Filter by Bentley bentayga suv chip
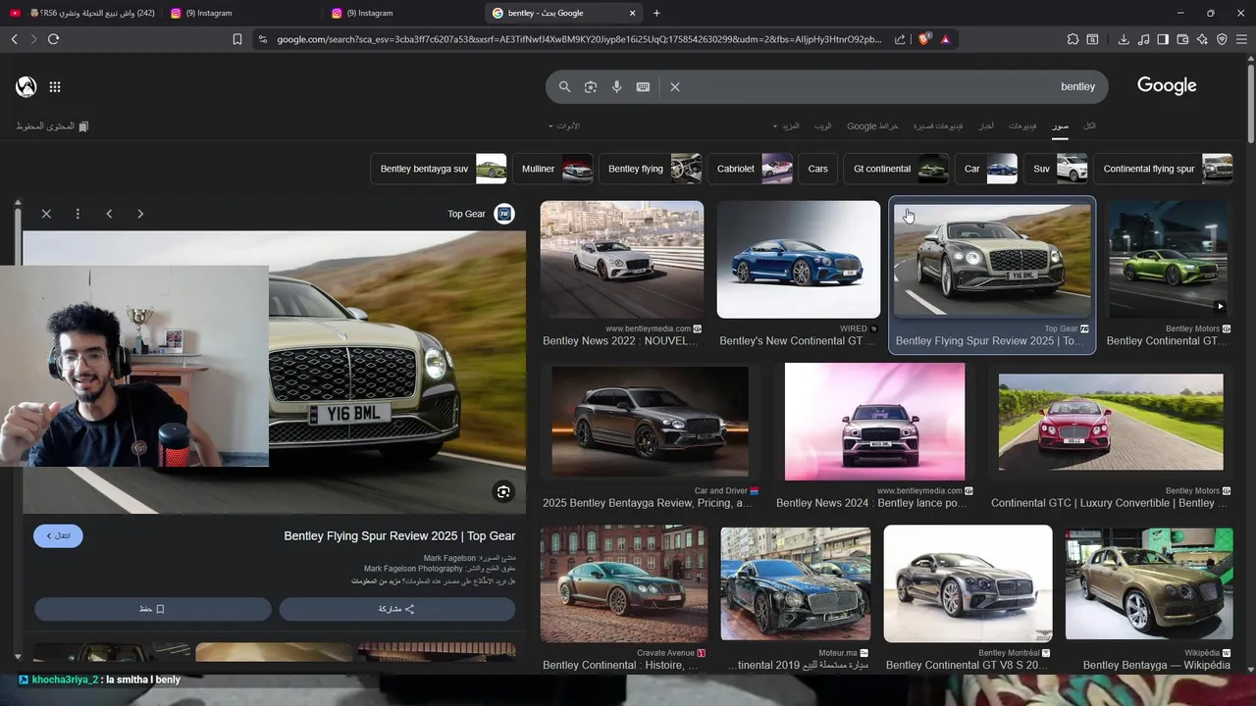The image size is (1256, 706). (x=439, y=169)
